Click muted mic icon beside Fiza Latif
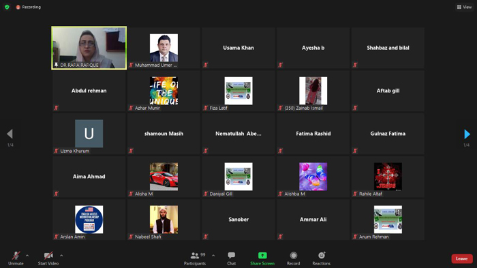This screenshot has width=477, height=268. point(206,108)
